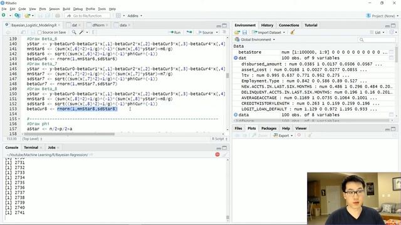Viewport: 401px width, 225px height.
Task: Click the show in new window icon
Action: tap(23, 32)
